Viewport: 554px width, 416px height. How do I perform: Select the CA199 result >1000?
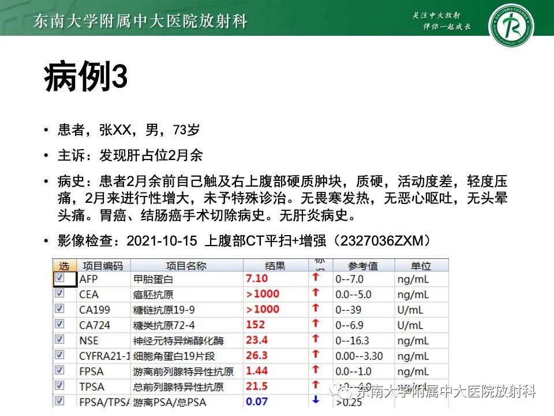point(263,309)
